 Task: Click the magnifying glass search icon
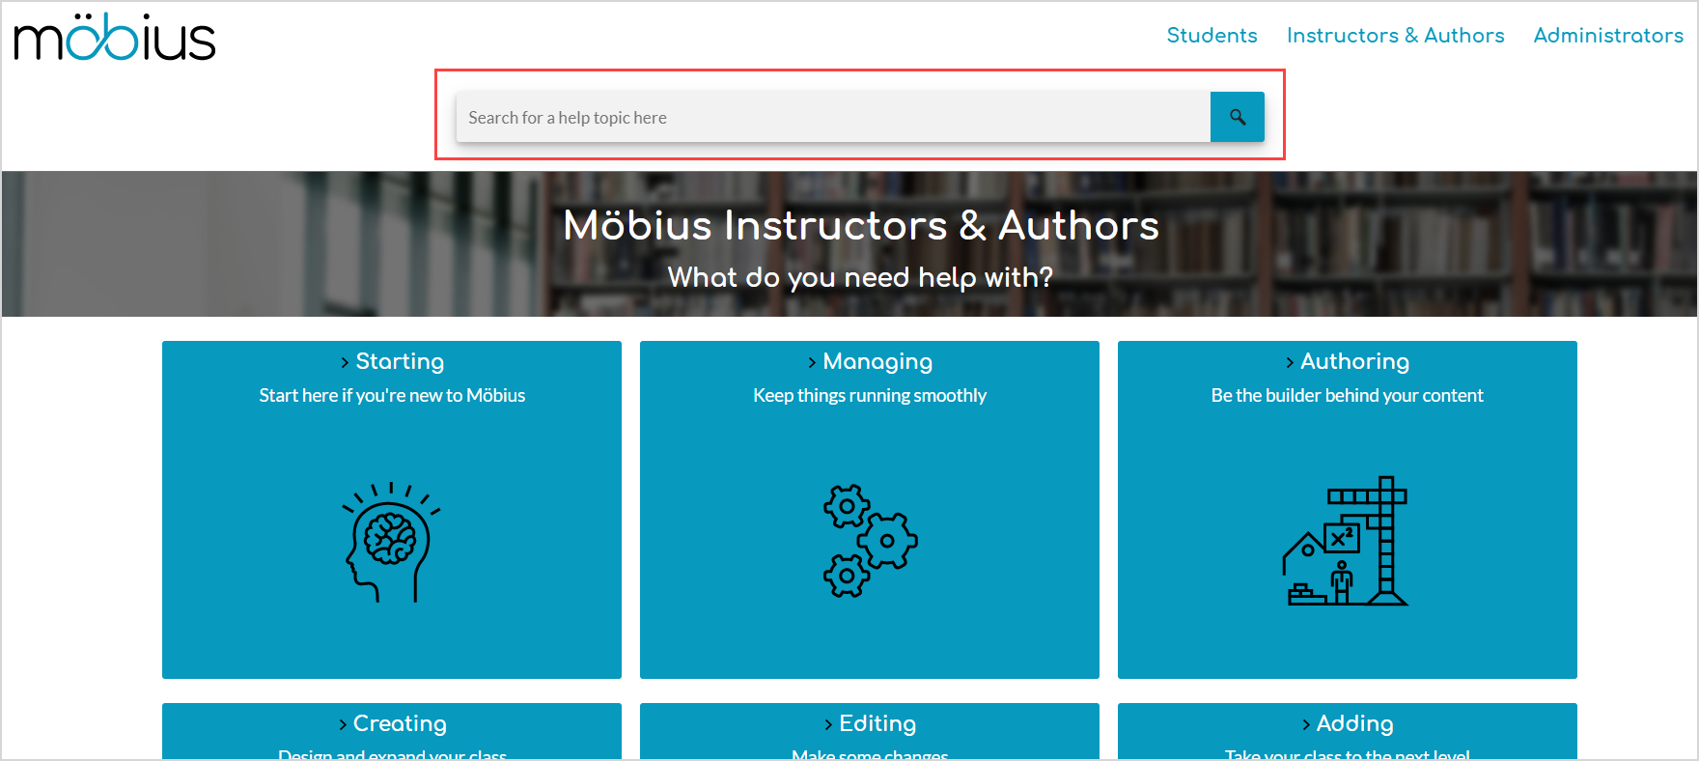(1237, 117)
